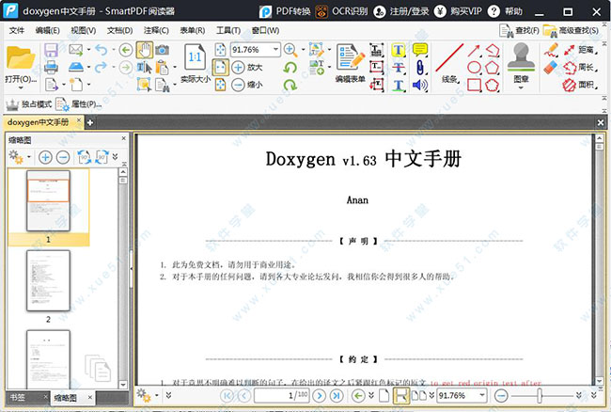Open a file with the 打开(O) folder icon

coord(21,58)
